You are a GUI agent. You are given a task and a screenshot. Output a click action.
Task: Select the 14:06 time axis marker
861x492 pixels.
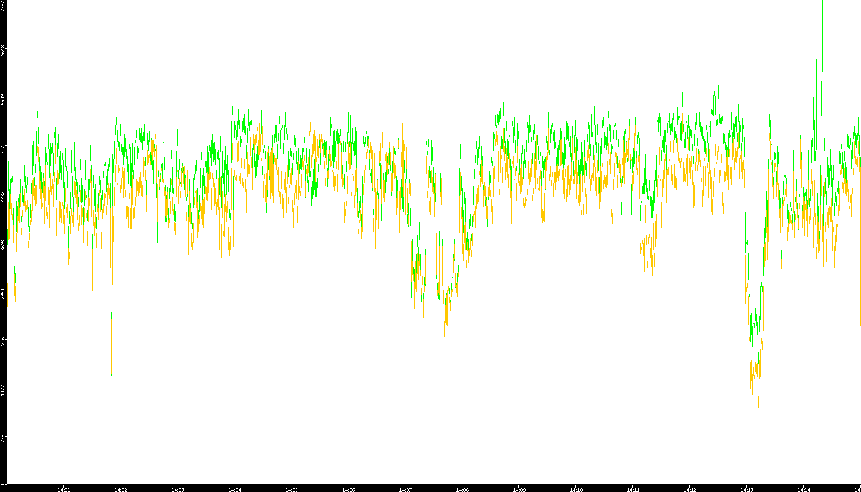(348, 489)
